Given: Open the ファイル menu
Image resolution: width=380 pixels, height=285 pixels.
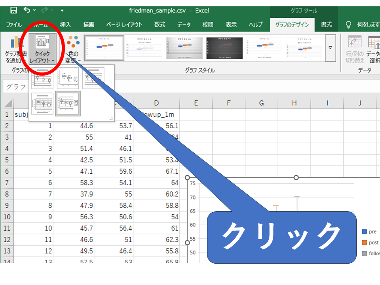Looking at the screenshot, I should tap(14, 25).
